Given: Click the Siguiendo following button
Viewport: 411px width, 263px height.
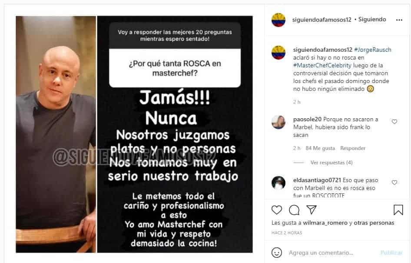Looking at the screenshot, I should coord(372,20).
